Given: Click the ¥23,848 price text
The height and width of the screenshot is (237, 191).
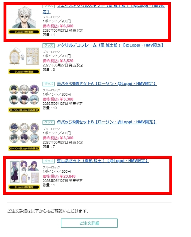Looking at the screenshot, I should 68,176.
